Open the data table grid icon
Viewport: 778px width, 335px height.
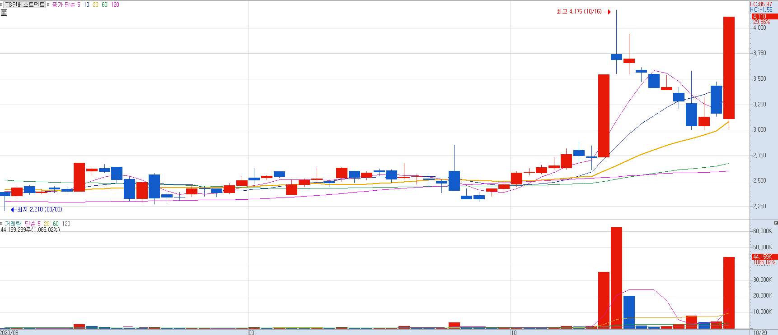click(x=4, y=13)
